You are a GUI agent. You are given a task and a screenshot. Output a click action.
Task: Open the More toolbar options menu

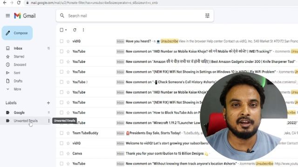click(83, 30)
